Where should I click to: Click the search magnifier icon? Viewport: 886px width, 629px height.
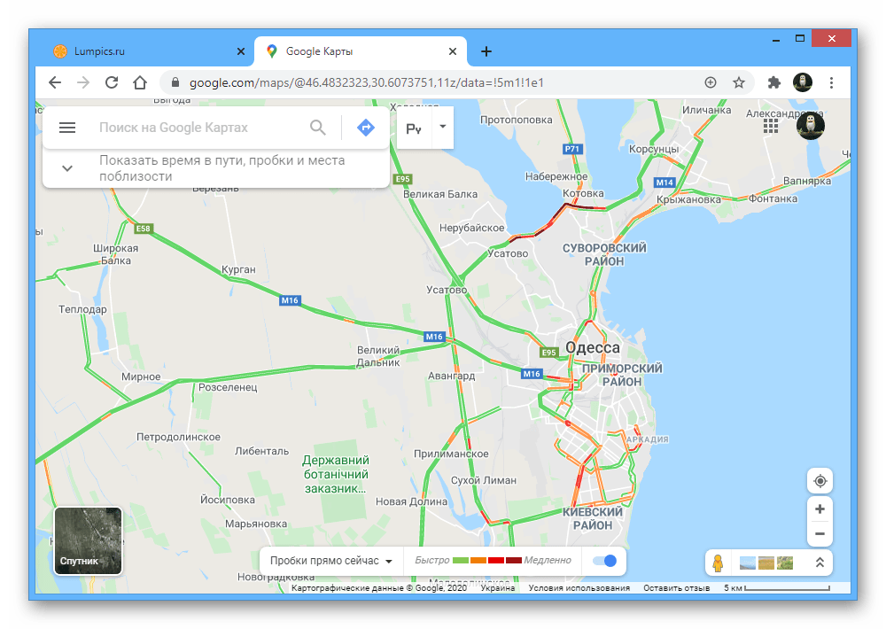318,128
